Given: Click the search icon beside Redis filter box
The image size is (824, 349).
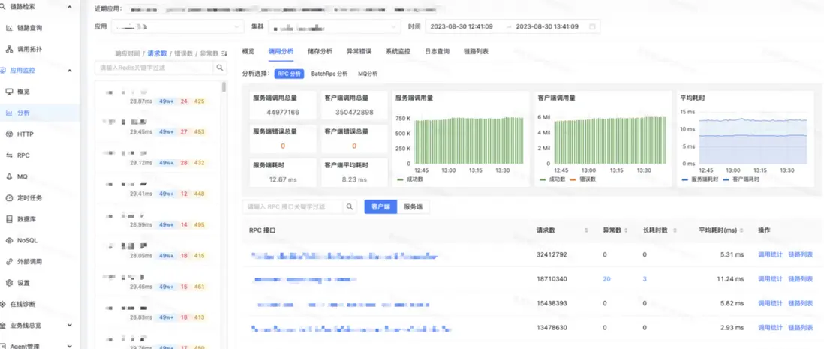Looking at the screenshot, I should click(220, 68).
